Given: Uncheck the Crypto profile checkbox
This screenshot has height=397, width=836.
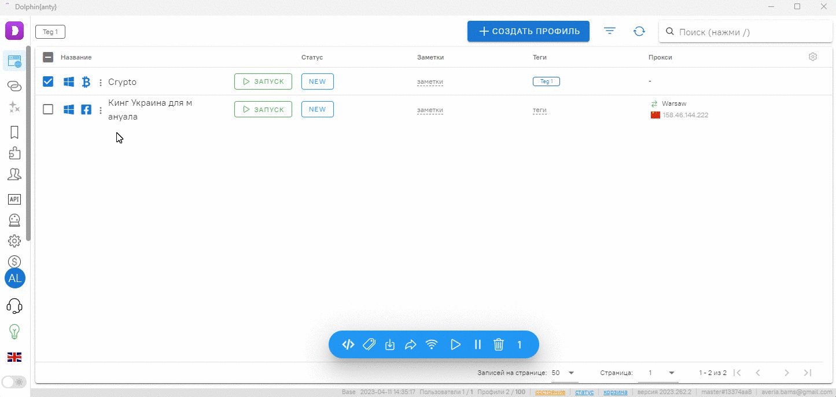Looking at the screenshot, I should tap(48, 81).
